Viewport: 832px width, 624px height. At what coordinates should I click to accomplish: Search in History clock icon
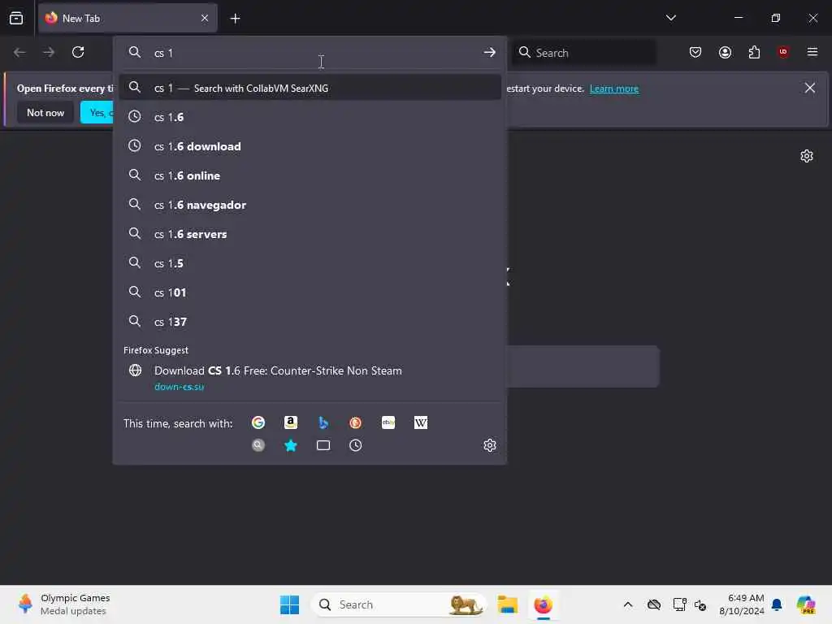(x=356, y=445)
